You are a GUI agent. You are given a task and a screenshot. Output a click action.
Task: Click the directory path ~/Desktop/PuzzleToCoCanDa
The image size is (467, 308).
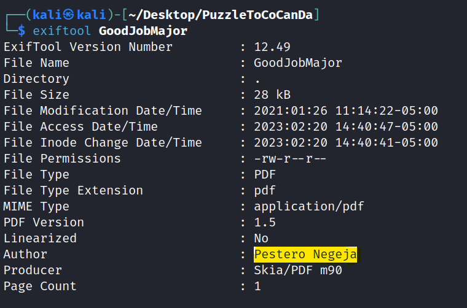218,14
